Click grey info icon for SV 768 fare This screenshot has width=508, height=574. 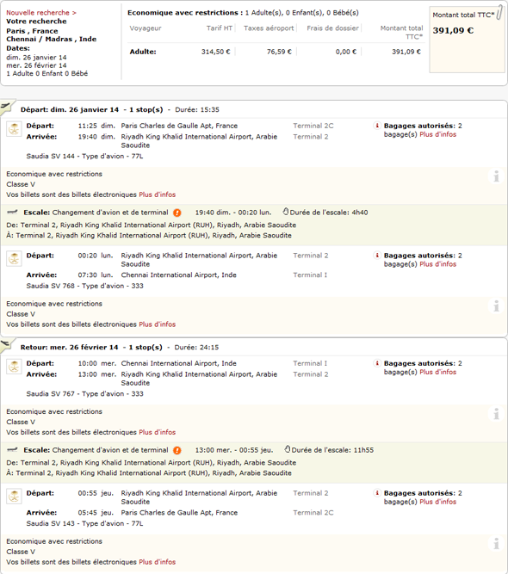496,306
